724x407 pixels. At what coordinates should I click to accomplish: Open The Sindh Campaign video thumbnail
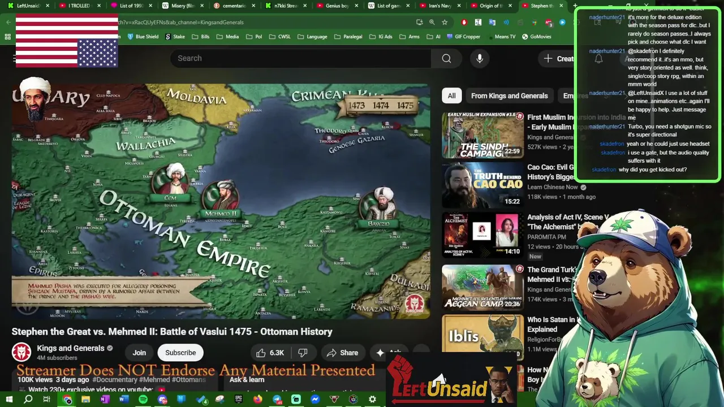click(482, 135)
